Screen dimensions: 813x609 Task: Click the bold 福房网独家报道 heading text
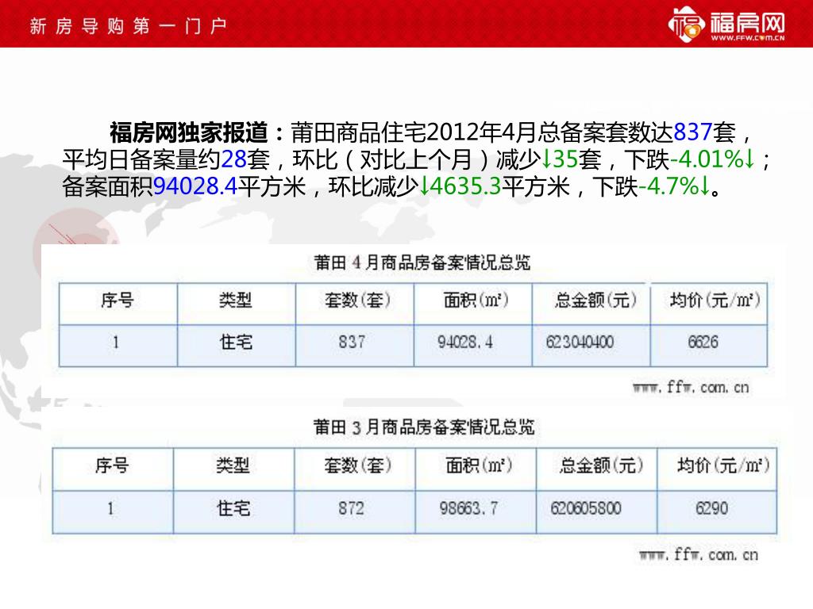(189, 132)
